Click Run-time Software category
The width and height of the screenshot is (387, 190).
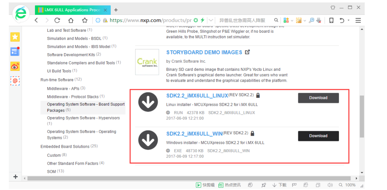(x=61, y=80)
